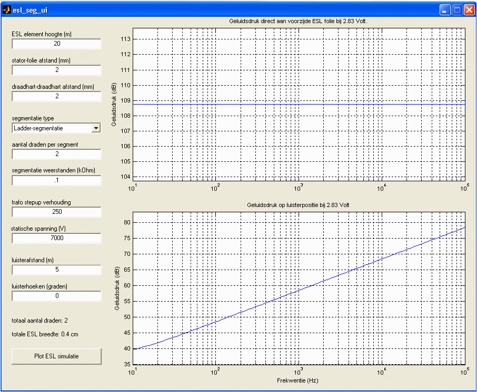Select the segmentatie weerstanden kOhm field

(56, 180)
